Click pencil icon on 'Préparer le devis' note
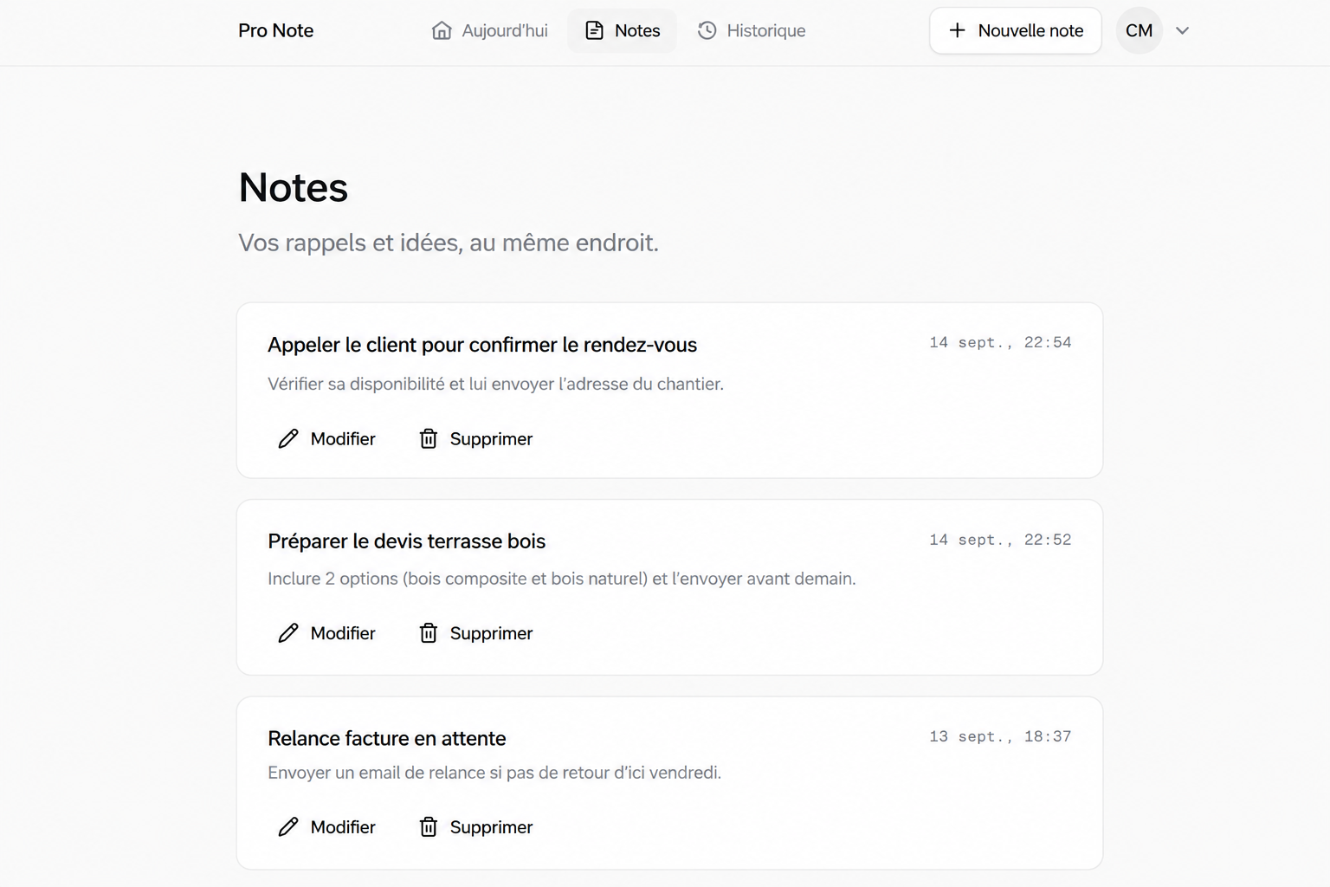 [288, 633]
